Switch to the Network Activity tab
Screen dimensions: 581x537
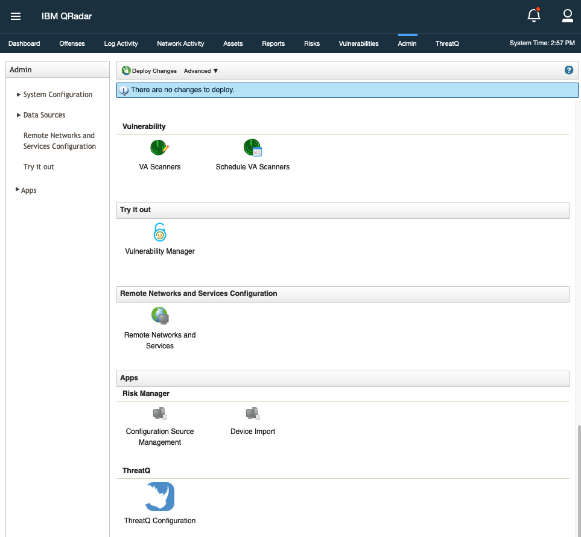[180, 43]
